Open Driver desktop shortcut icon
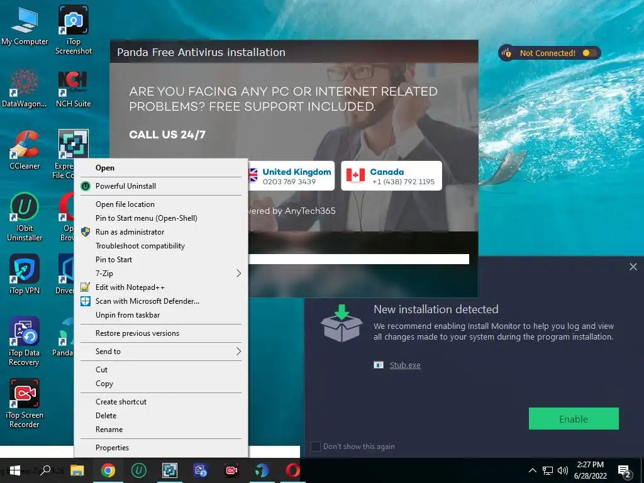Screen dimensions: 644x483 click(x=65, y=274)
